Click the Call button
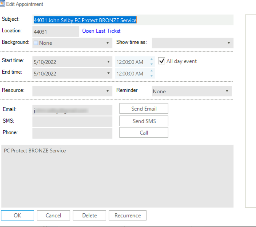 point(144,132)
